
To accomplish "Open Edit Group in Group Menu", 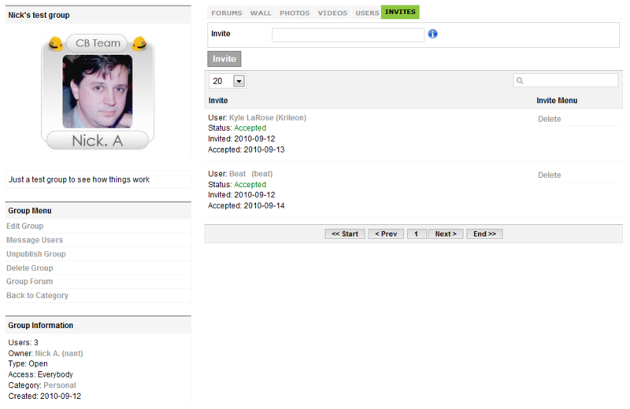I will pos(25,226).
